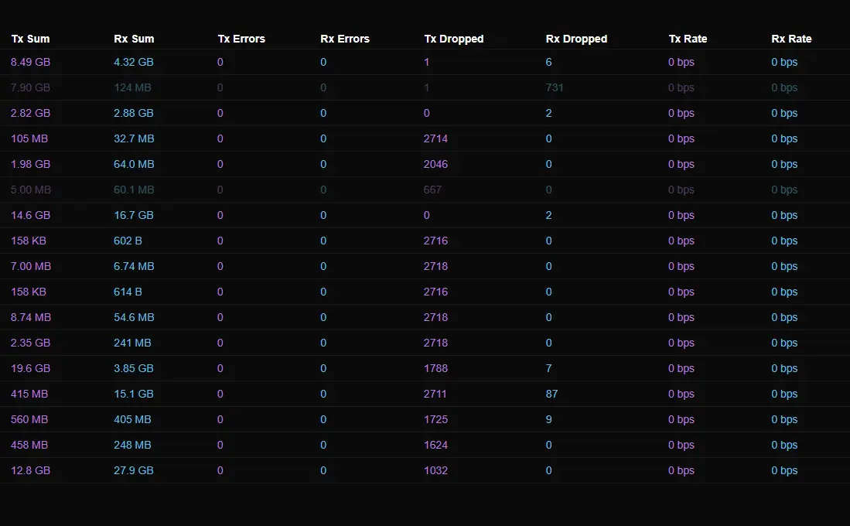
Task: Click the 731 Rx Dropped value
Action: coord(555,87)
